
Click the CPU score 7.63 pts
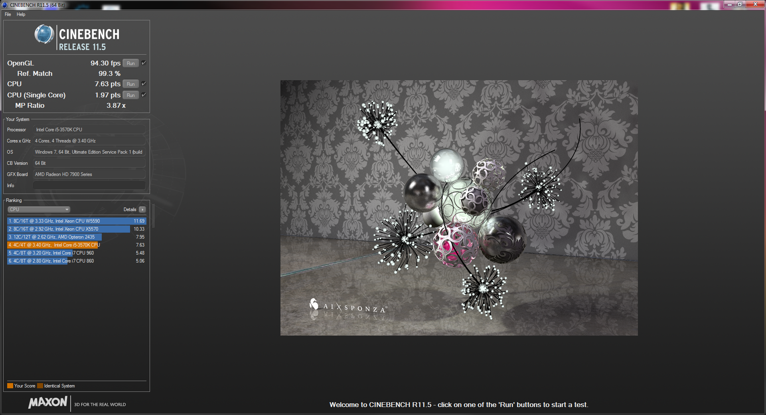pyautogui.click(x=108, y=84)
